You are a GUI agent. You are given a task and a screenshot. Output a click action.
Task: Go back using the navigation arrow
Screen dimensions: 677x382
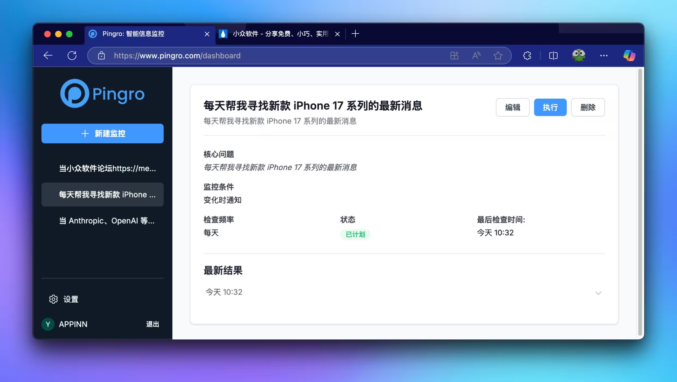tap(48, 55)
